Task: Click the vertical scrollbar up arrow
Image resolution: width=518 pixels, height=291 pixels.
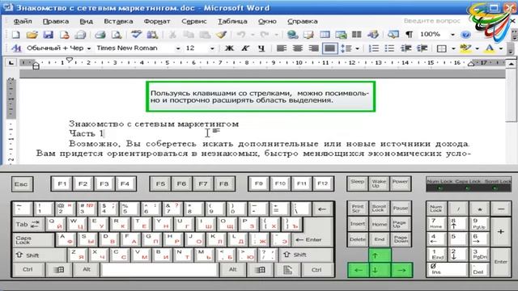Action: coord(511,63)
